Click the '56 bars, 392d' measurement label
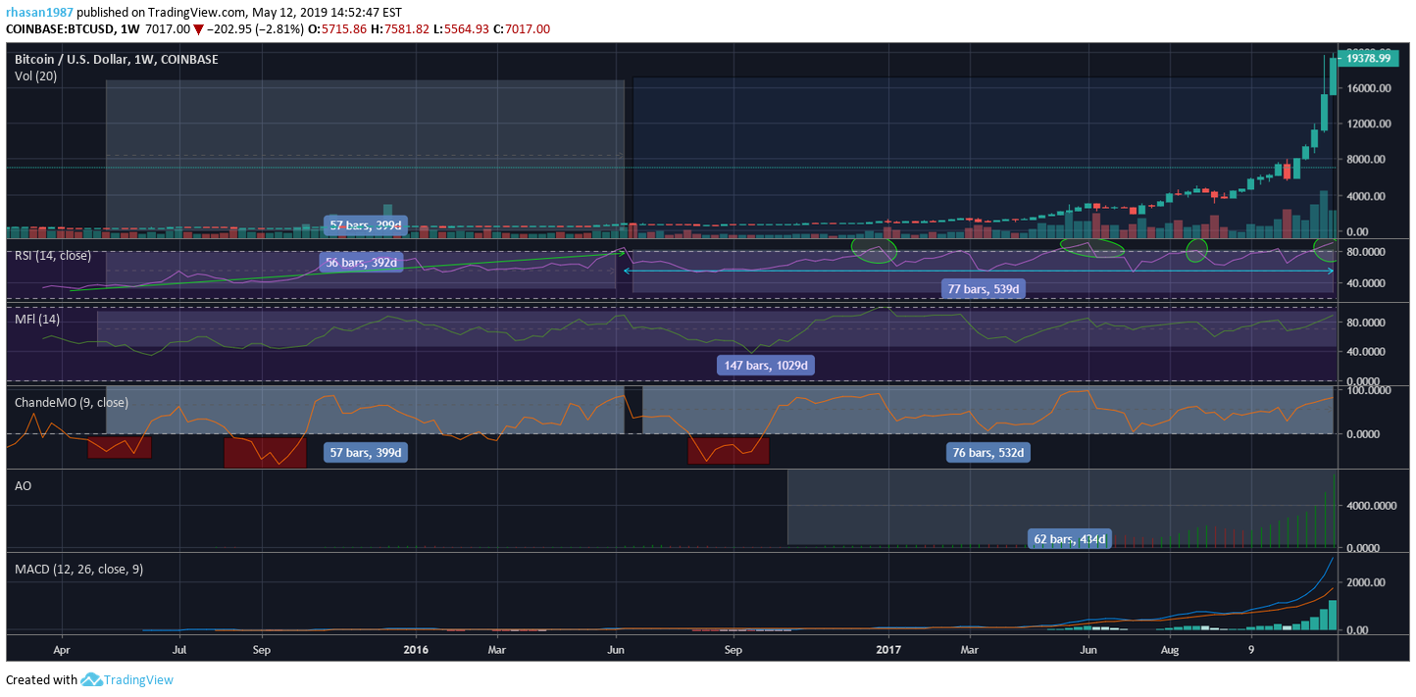 click(x=361, y=263)
